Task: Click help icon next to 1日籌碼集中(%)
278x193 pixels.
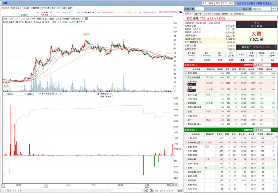Action: [215, 39]
